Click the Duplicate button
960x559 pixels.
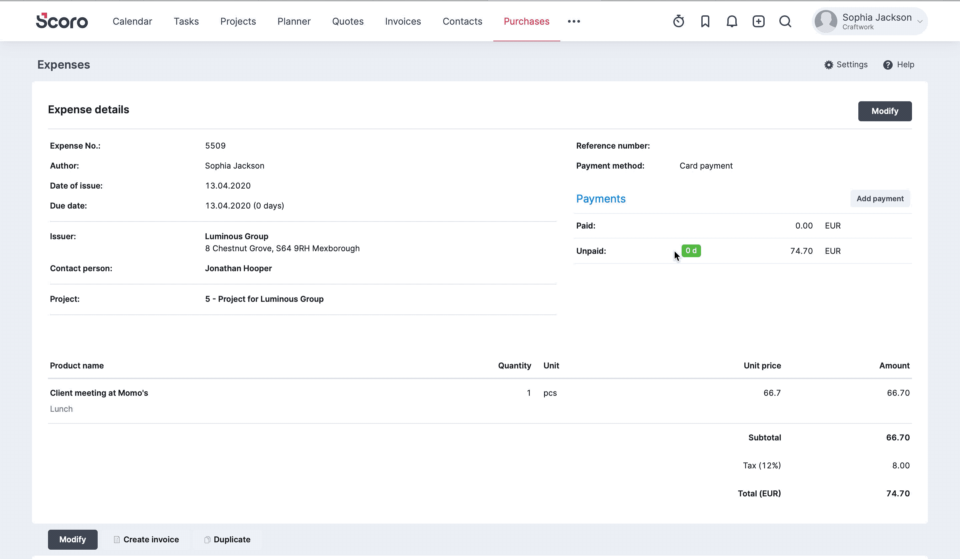227,540
